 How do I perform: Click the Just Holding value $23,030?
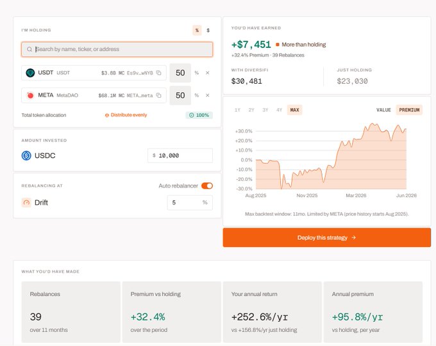(352, 81)
